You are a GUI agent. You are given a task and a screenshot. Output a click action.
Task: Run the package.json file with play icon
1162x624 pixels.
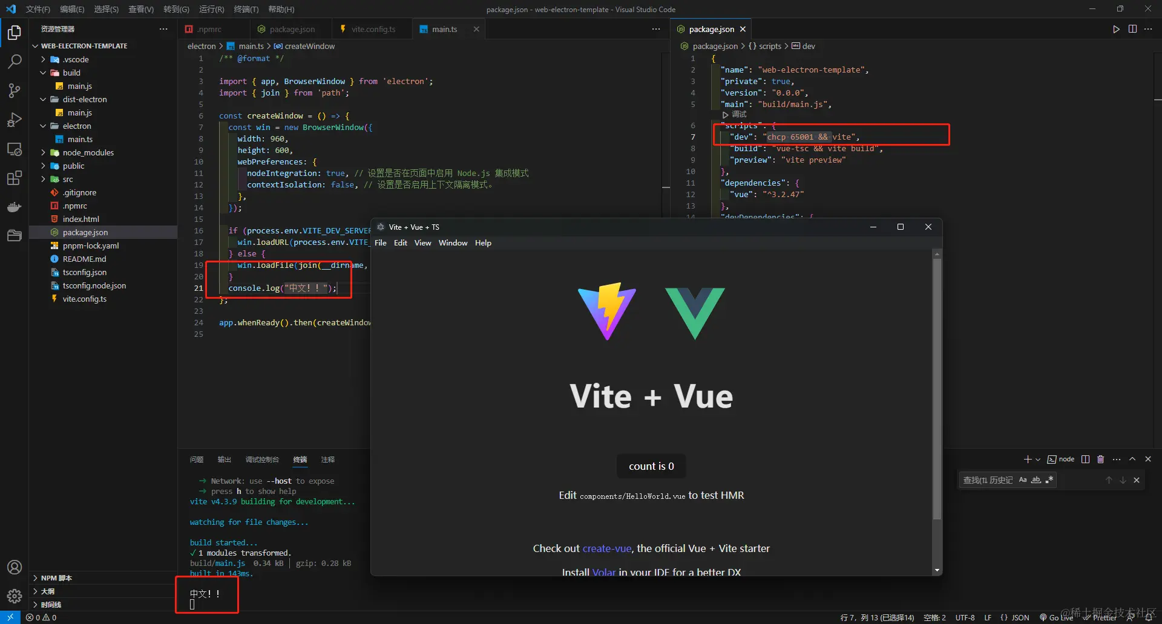point(1116,29)
